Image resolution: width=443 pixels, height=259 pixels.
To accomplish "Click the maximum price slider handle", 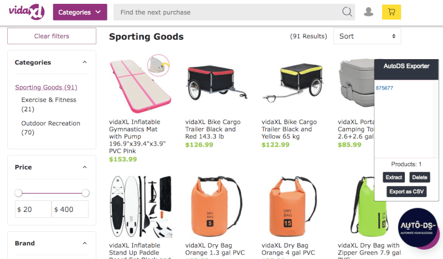I will click(x=85, y=193).
